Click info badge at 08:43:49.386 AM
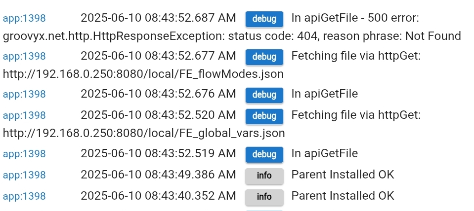Viewport: 474px width, 211px height. point(264,176)
